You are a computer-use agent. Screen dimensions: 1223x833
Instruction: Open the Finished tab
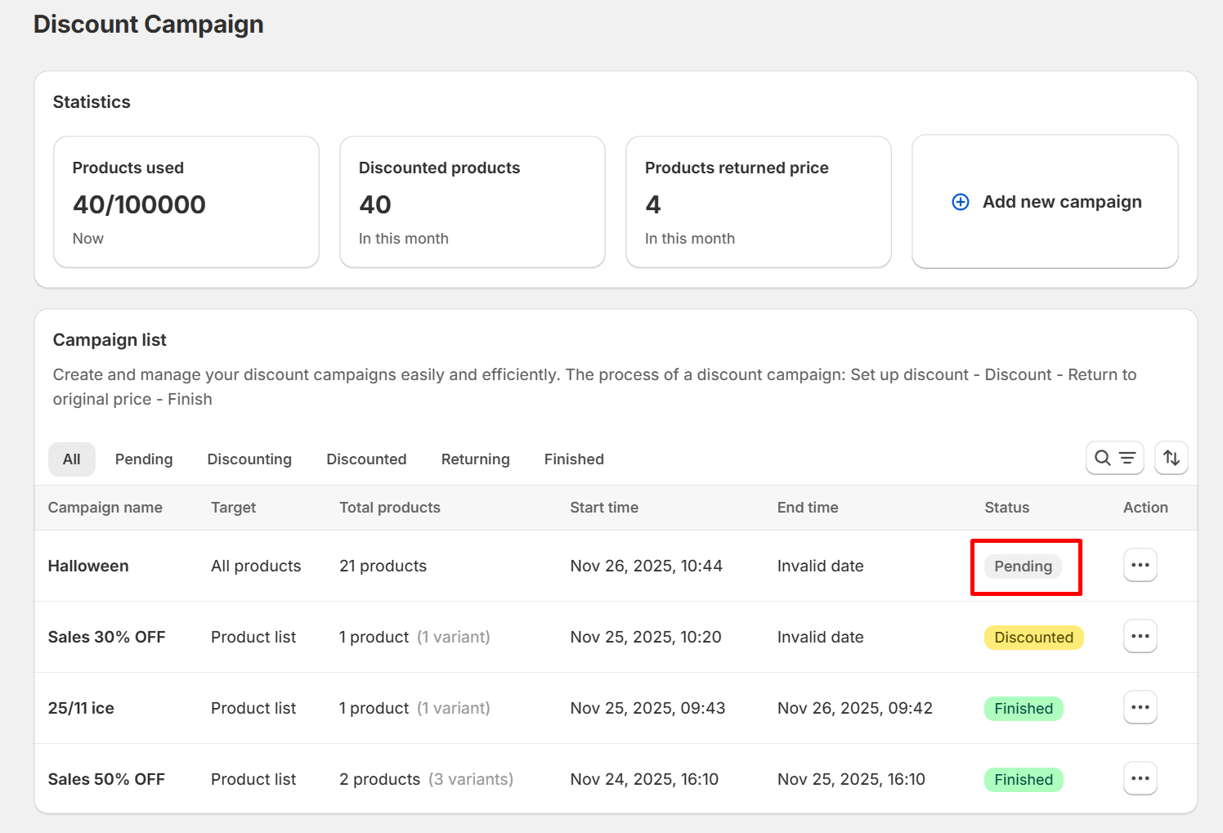point(574,459)
